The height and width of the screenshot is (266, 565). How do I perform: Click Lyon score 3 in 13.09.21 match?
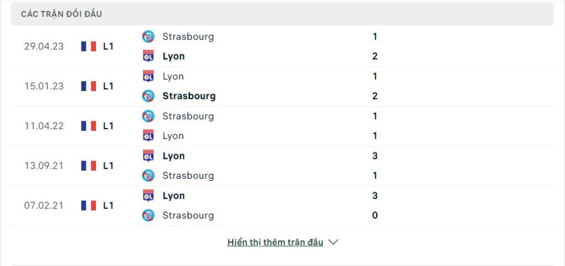(375, 156)
